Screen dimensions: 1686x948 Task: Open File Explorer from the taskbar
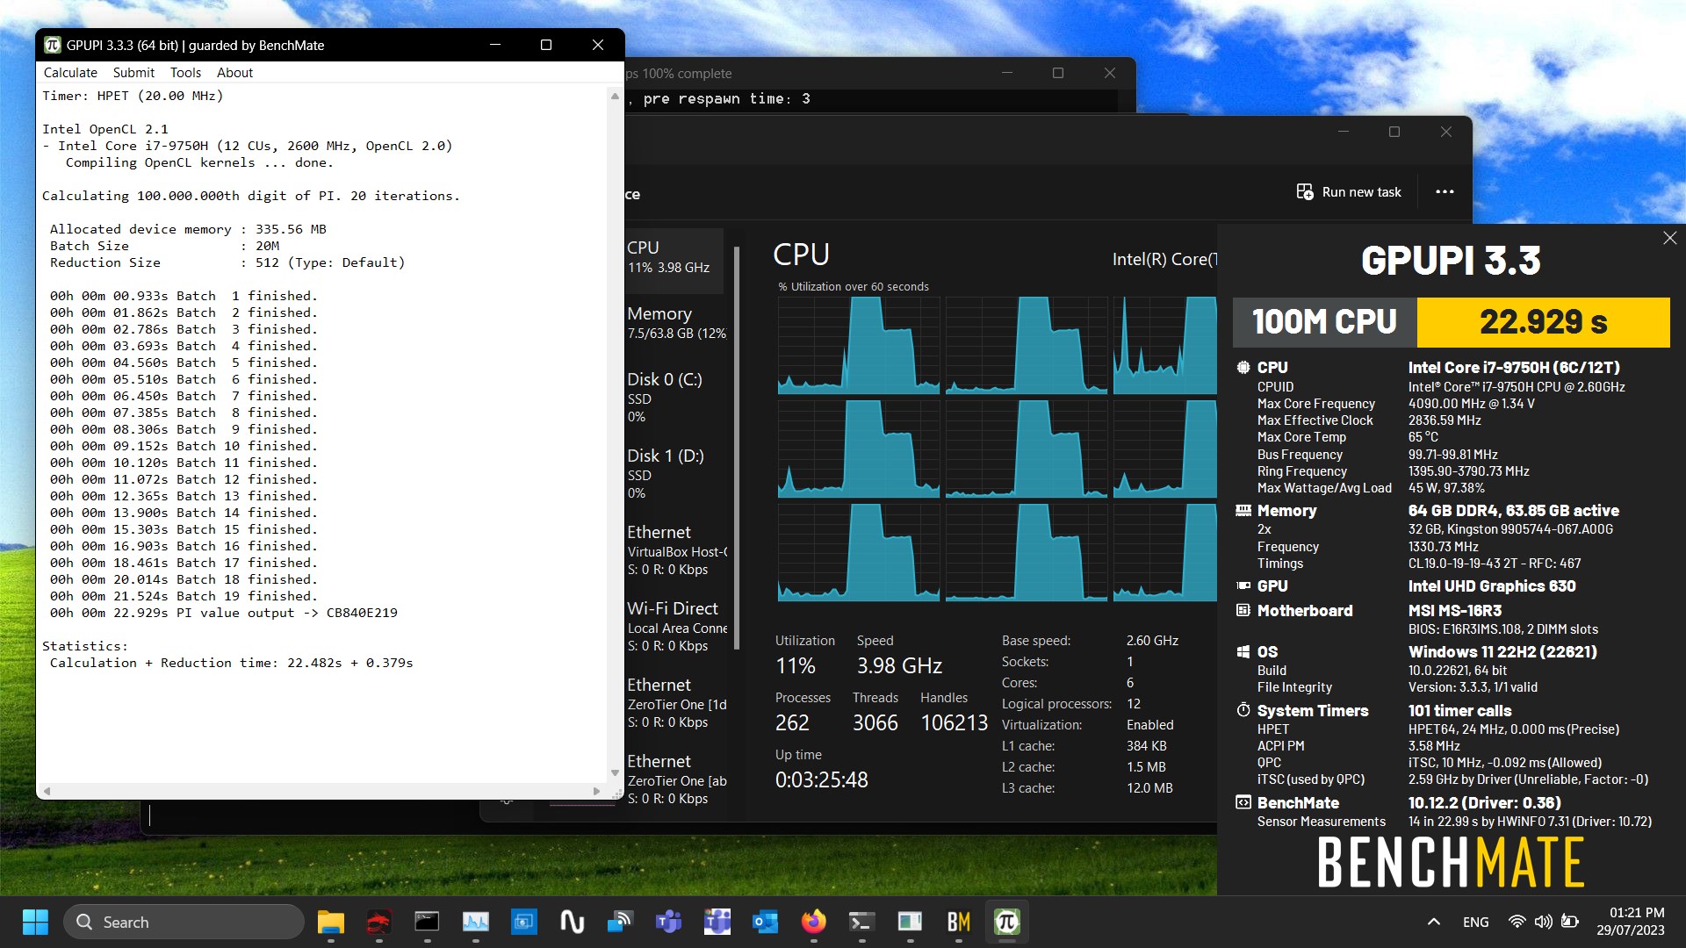[x=331, y=922]
